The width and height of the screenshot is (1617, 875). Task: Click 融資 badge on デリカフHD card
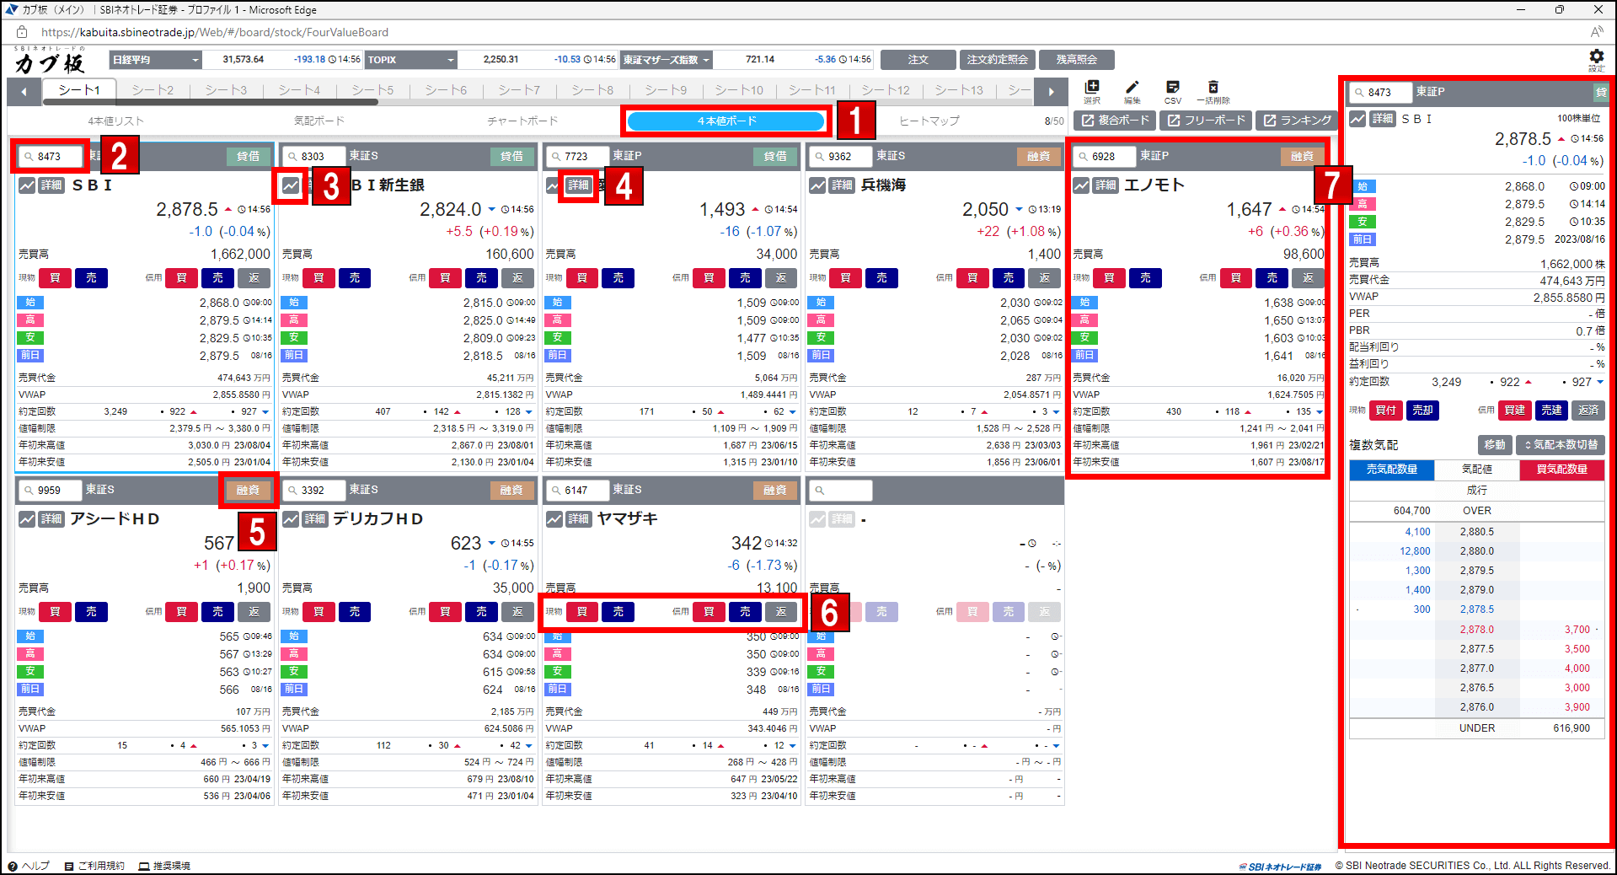(x=511, y=490)
